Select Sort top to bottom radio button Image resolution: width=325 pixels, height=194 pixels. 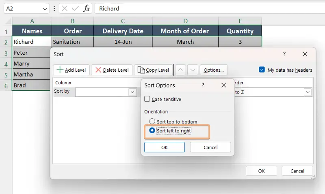point(152,121)
